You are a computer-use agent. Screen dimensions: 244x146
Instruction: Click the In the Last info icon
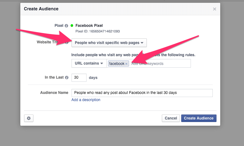point(67,78)
